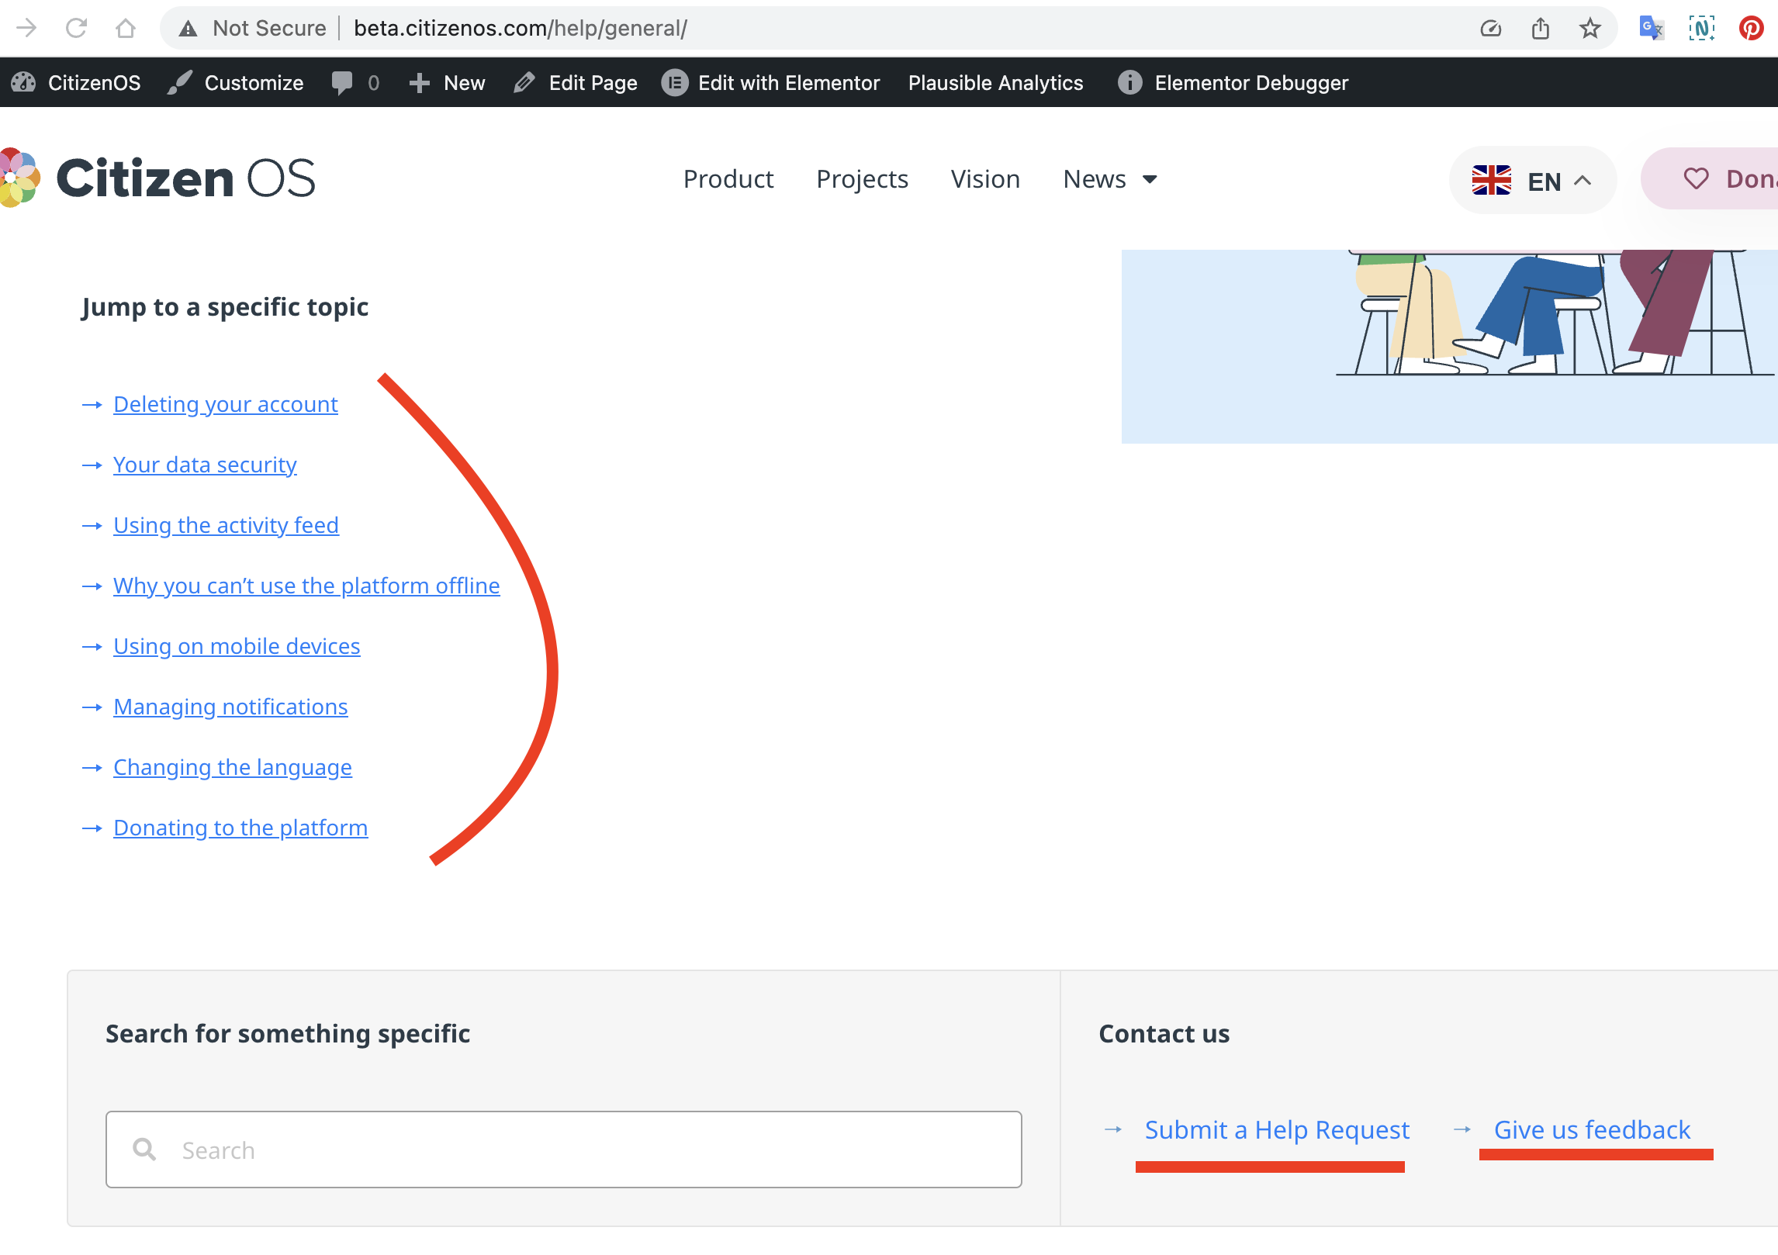Bookmark the page with the star icon
Viewport: 1778px width, 1255px height.
coord(1591,28)
